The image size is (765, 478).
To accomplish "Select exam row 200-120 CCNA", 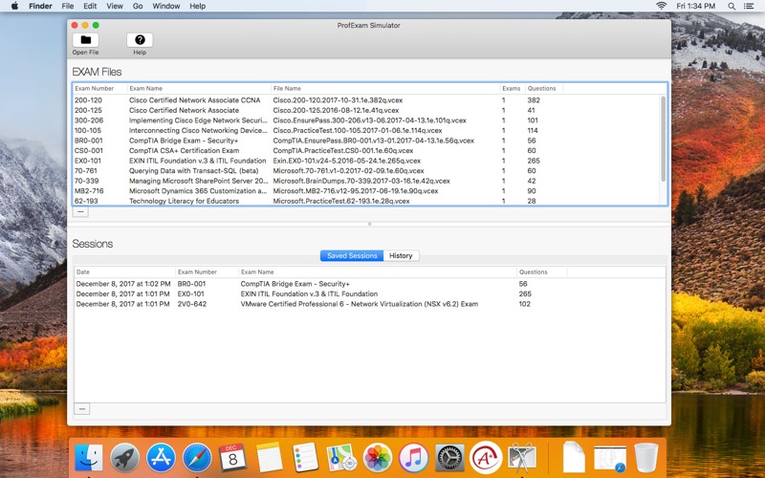I will (366, 100).
